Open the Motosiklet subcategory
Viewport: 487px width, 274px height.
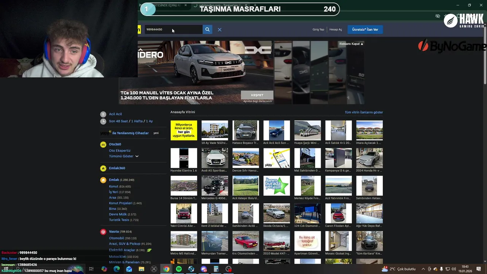117,256
